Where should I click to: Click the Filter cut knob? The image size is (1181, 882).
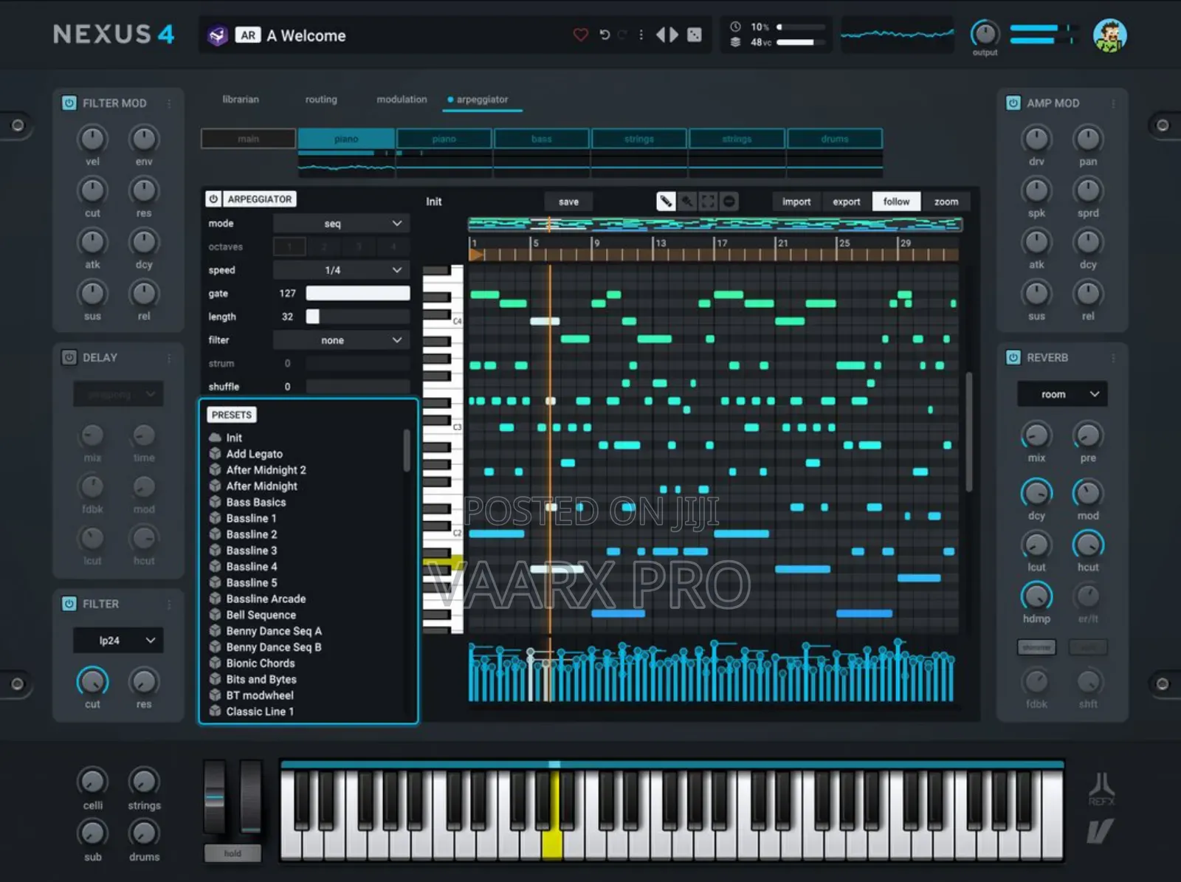[x=92, y=681]
